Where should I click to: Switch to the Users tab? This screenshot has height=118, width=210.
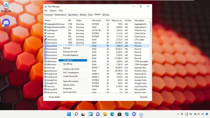click(90, 15)
